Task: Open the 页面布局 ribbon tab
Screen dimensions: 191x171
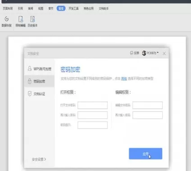Action: click(x=8, y=9)
